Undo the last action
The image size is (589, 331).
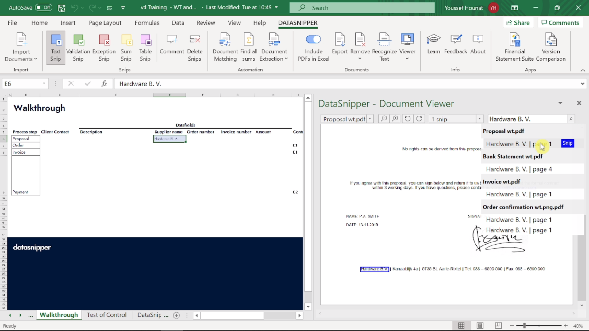pos(75,8)
